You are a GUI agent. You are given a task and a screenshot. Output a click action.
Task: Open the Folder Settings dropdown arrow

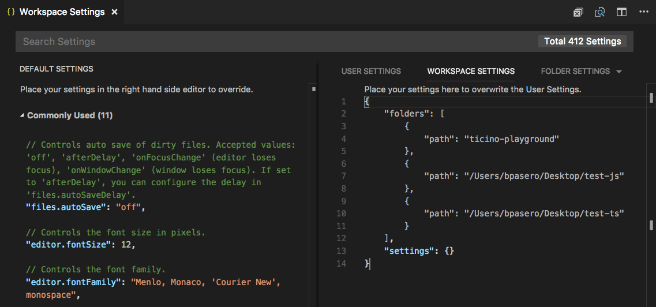click(619, 72)
